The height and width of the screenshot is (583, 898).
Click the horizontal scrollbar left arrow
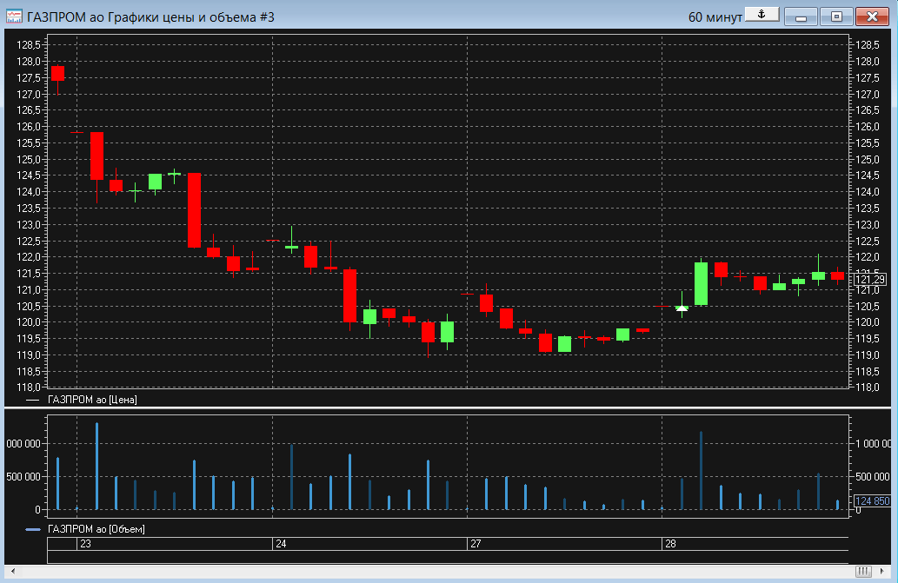point(12,571)
